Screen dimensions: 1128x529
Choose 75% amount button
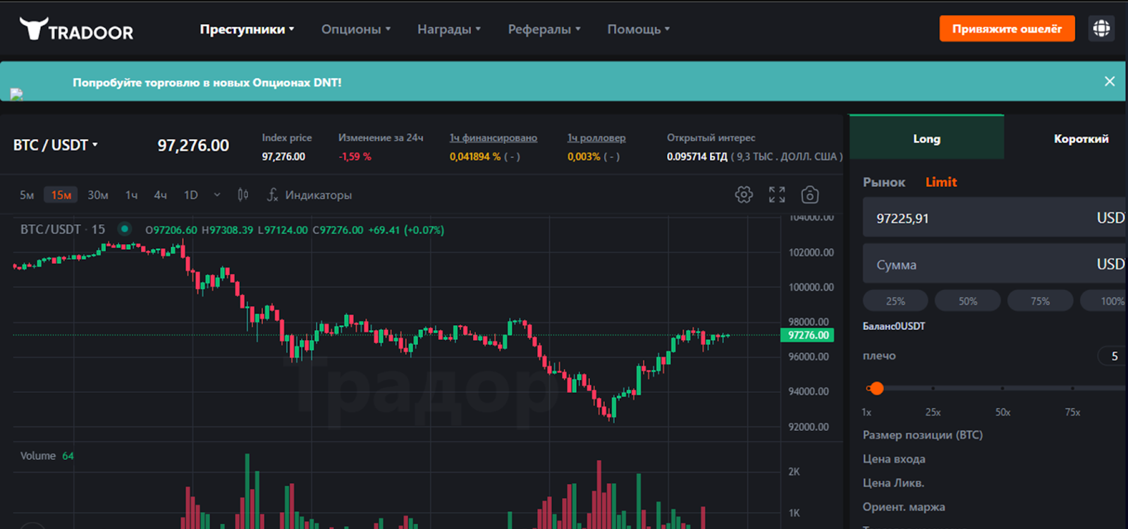pos(1040,300)
